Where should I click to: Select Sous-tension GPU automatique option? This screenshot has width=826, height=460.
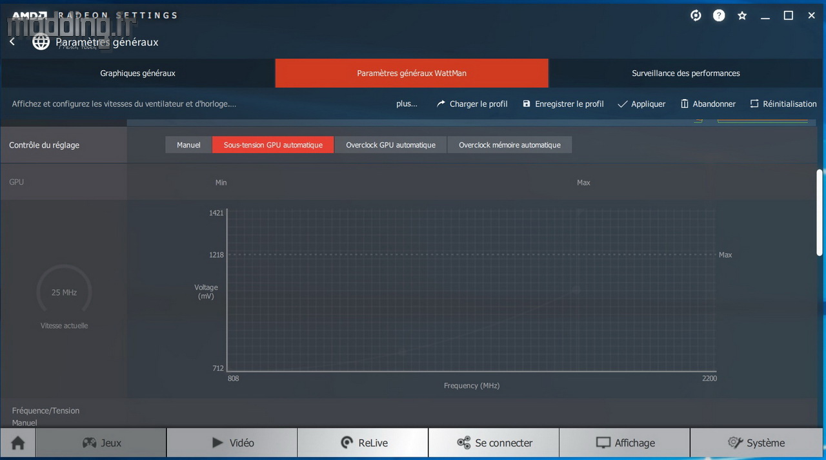point(273,145)
